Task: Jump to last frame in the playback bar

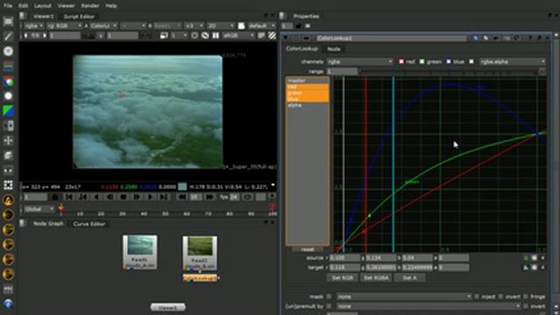Action: (x=164, y=197)
